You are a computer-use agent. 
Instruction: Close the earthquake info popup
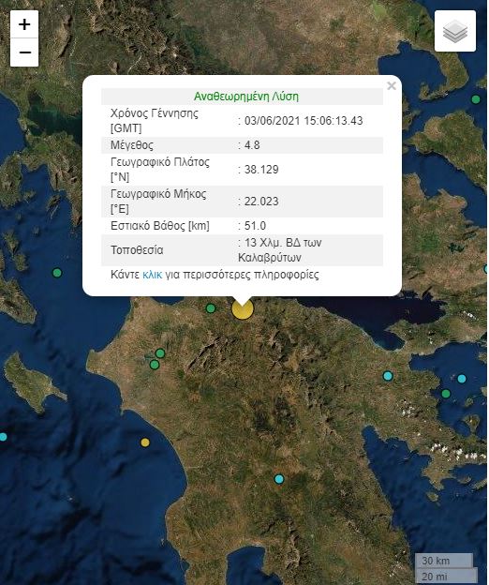pos(391,86)
